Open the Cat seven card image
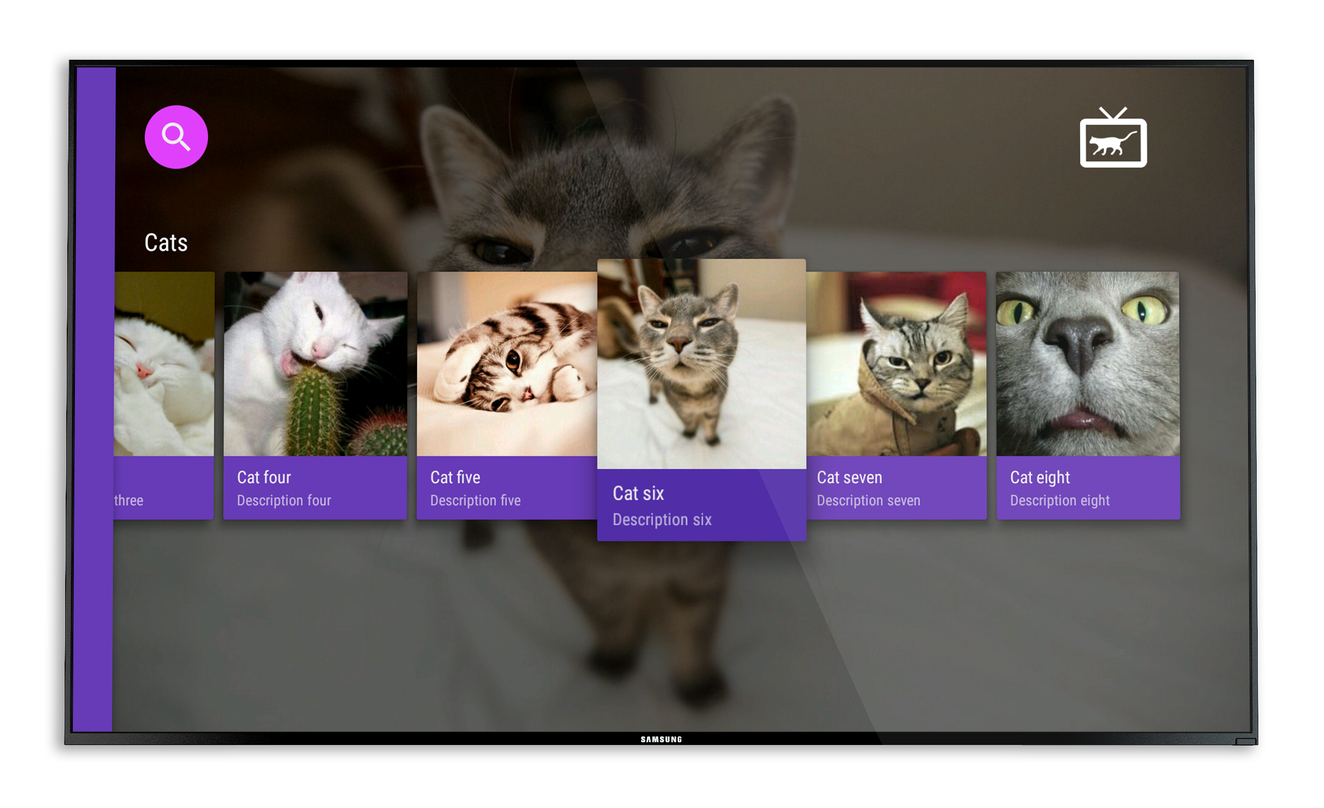 pyautogui.click(x=897, y=364)
